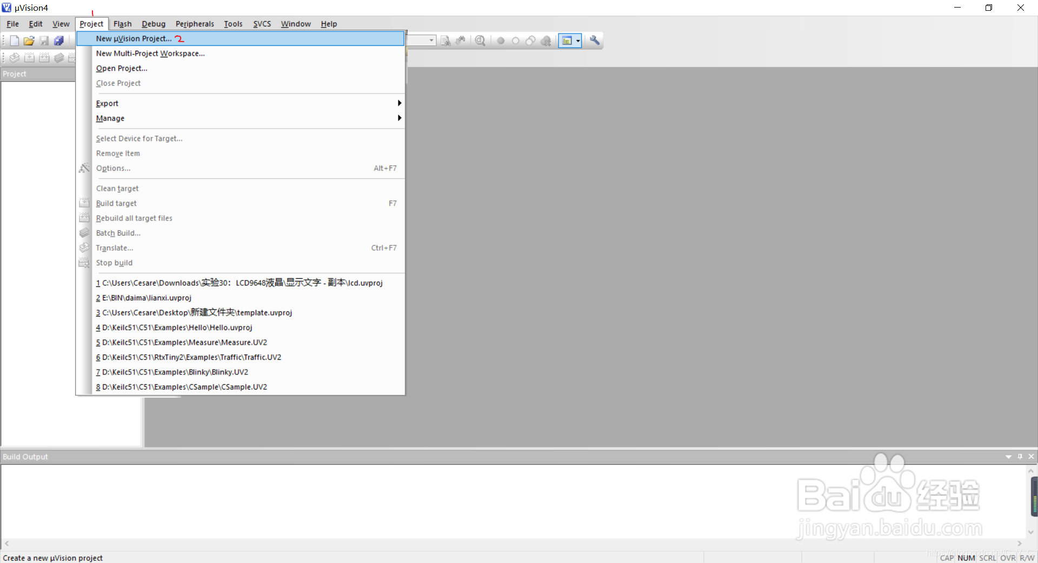Open recent project Hello.uvproj
The height and width of the screenshot is (563, 1038).
click(x=241, y=327)
